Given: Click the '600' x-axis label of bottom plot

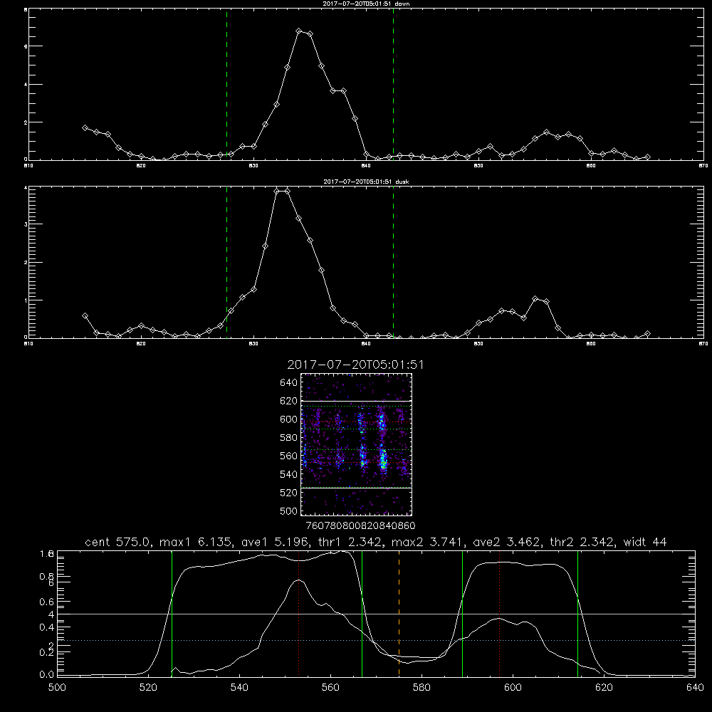Looking at the screenshot, I should tap(513, 688).
